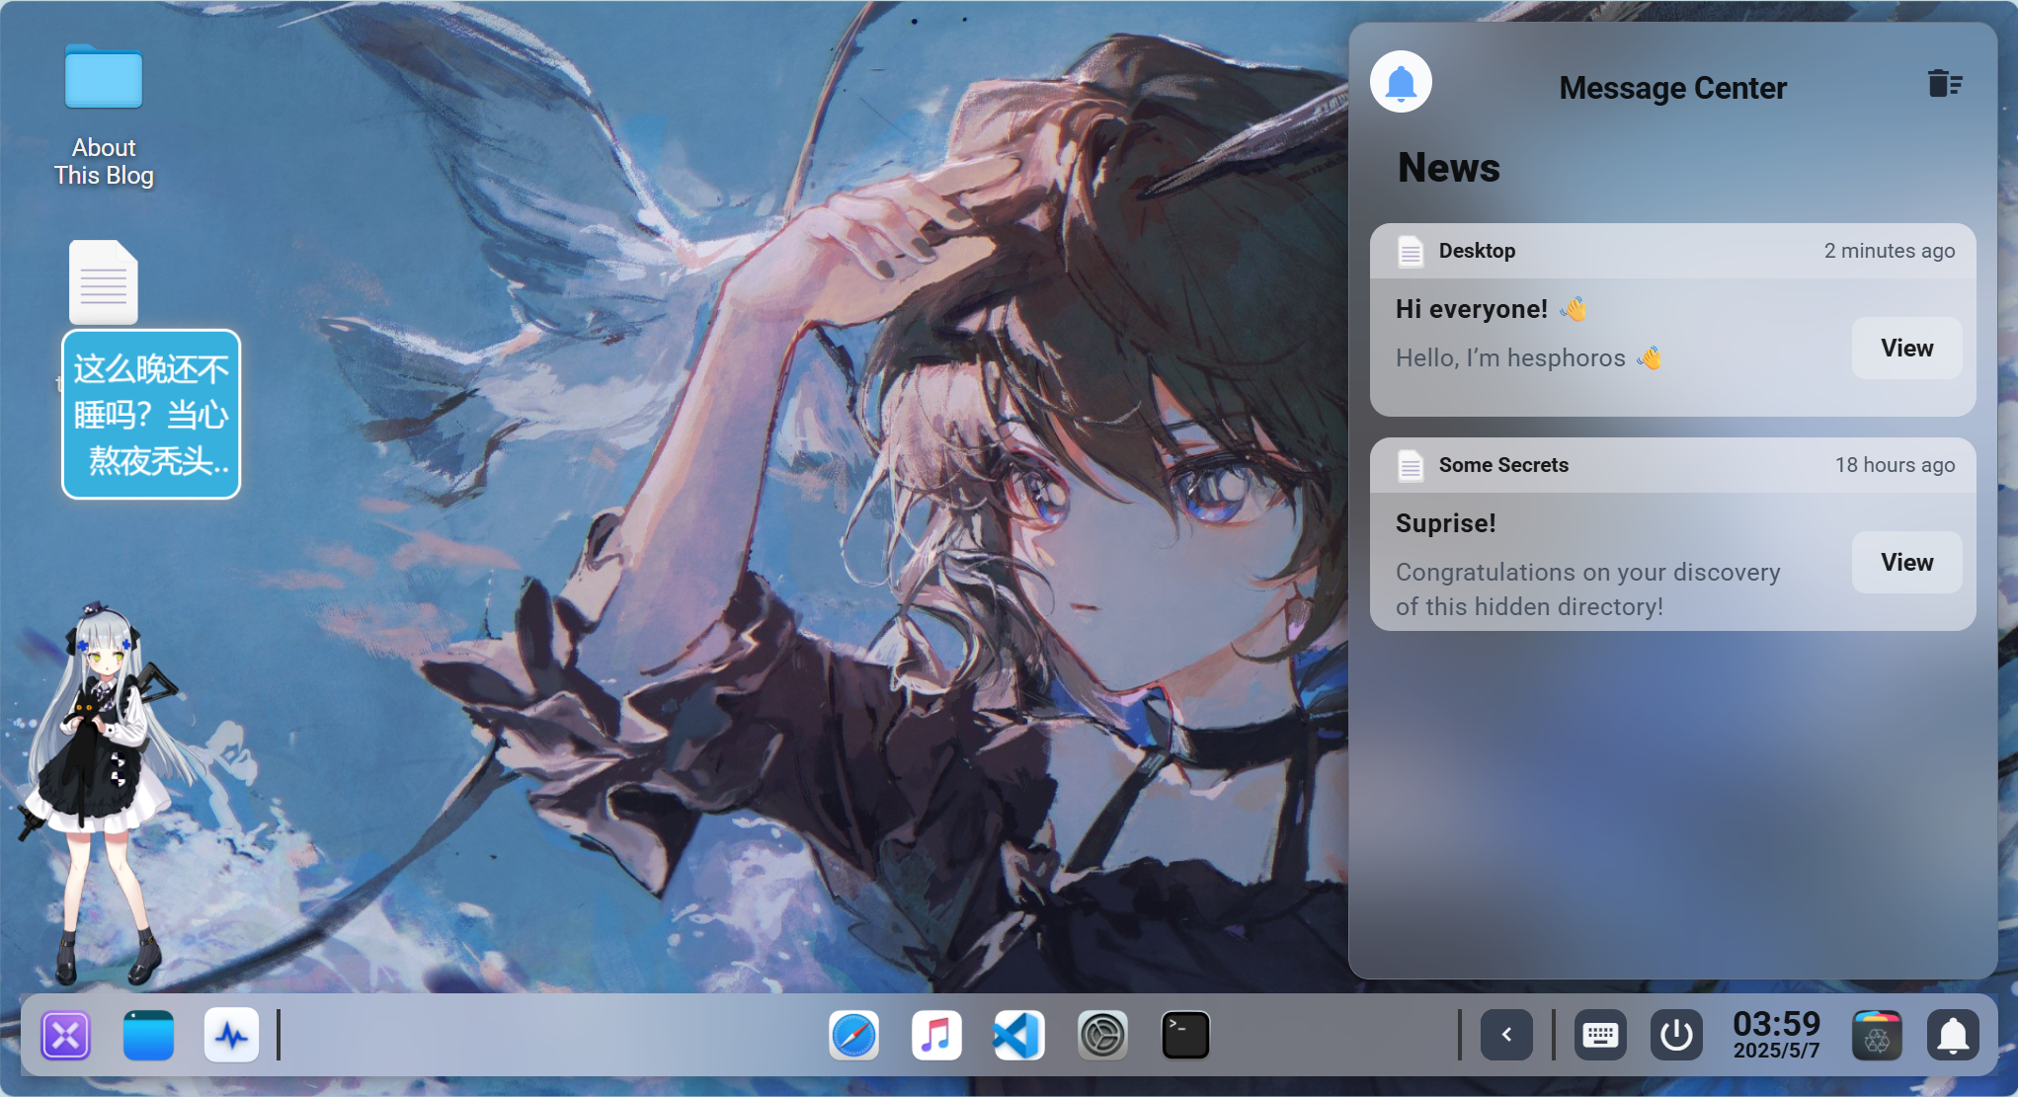The height and width of the screenshot is (1097, 2018).
Task: Click the keyboard icon in tray
Action: click(1600, 1036)
